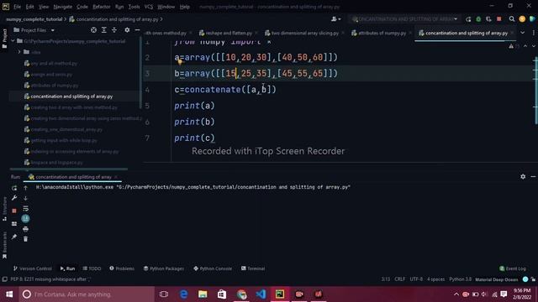Screen dimensions: 538x302
Task: Open the Navigate menu
Action: tap(63, 7)
